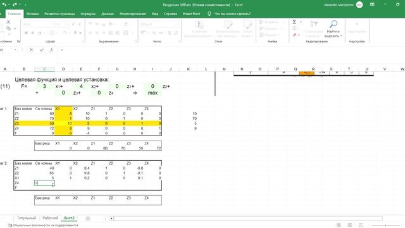Click the Cut scissors icon
405x228 pixels.
[8, 22]
